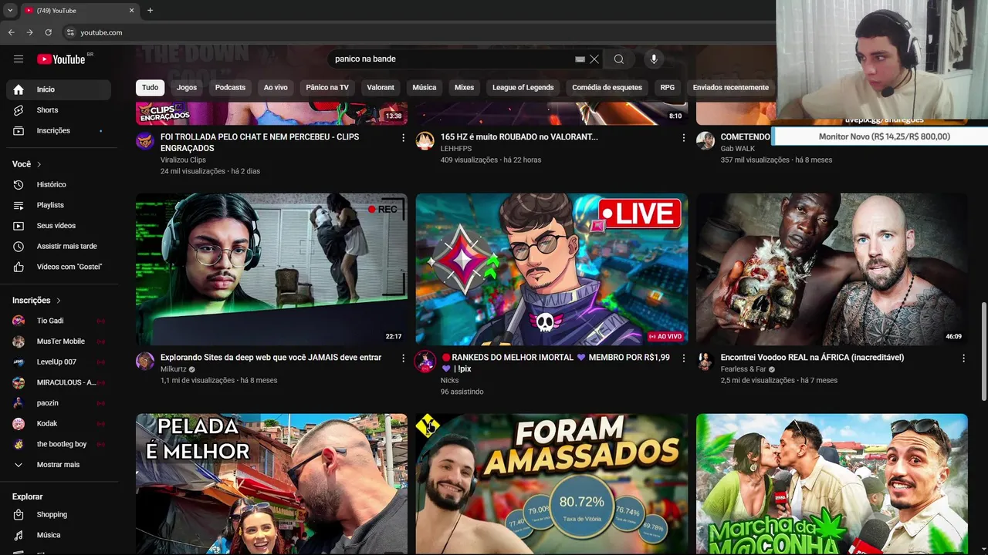Clear the search text with X icon
988x555 pixels.
click(594, 59)
